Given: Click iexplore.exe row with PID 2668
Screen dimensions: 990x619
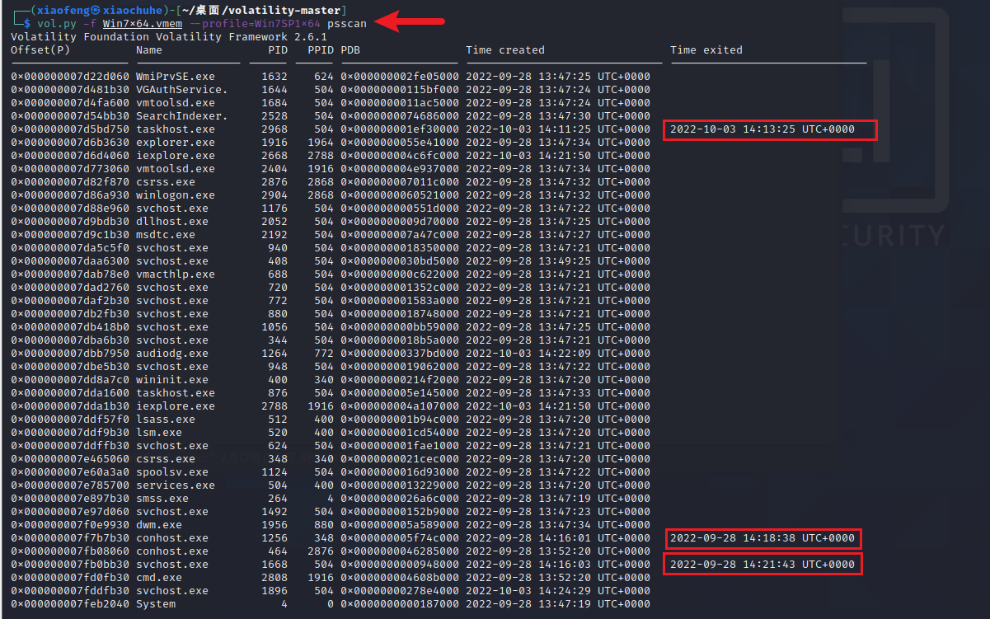Looking at the screenshot, I should click(x=331, y=156).
